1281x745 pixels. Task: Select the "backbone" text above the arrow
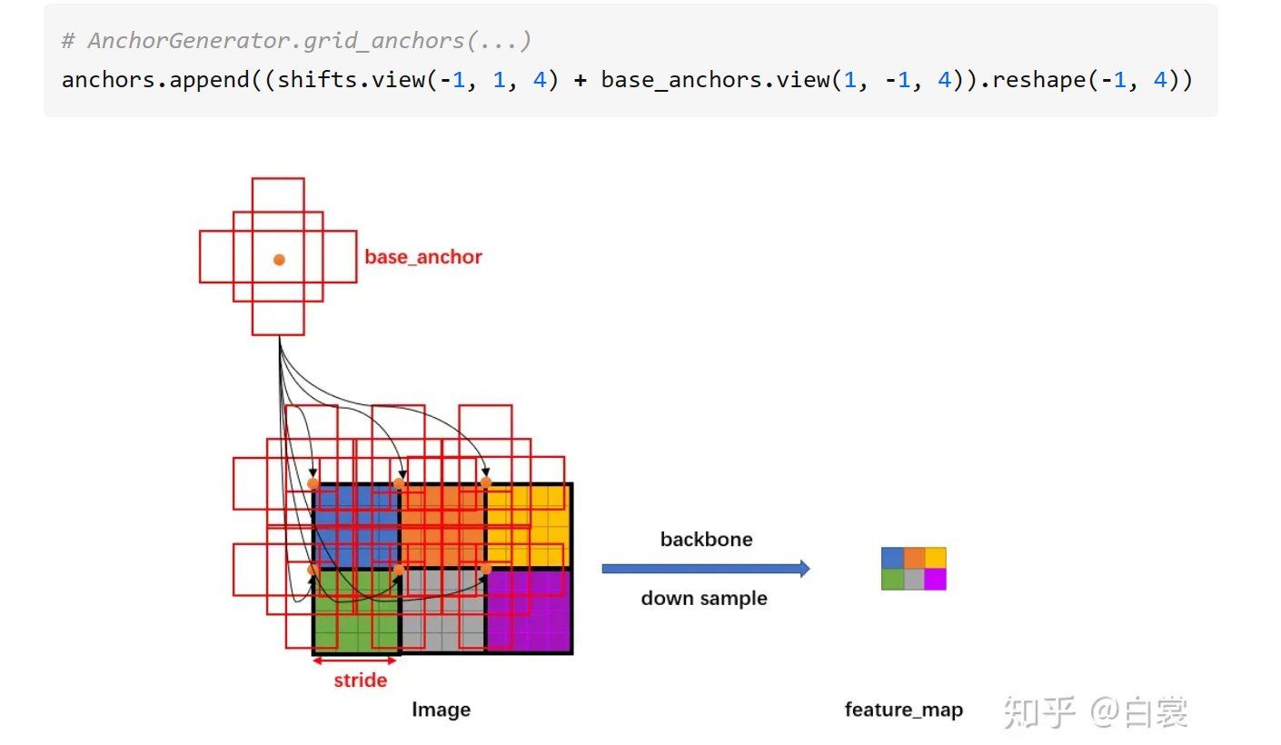(706, 540)
